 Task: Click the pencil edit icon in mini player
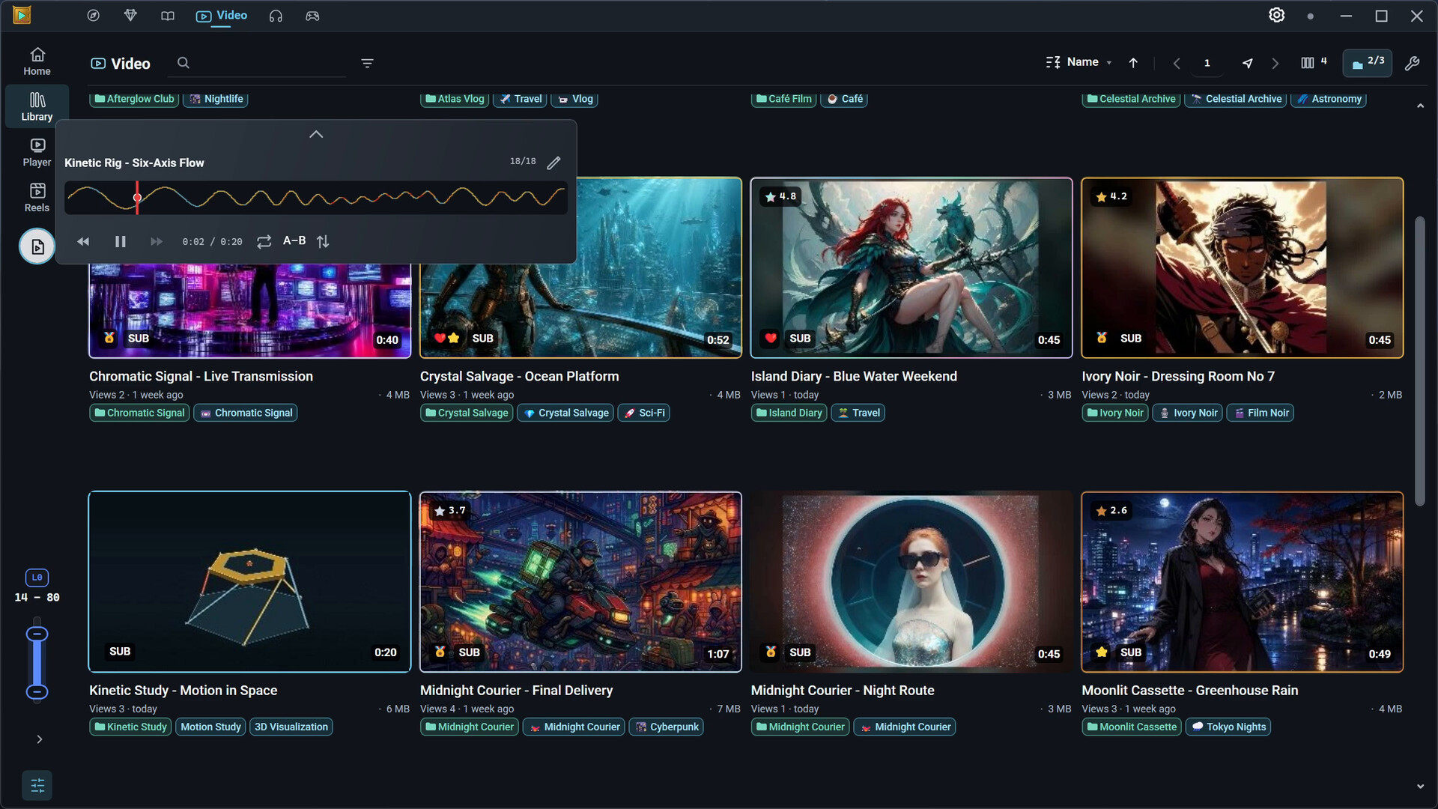point(553,163)
